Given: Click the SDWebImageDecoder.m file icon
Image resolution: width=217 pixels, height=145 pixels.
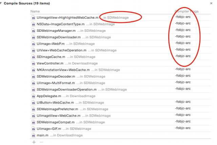Looking at the screenshot, I should 33,77.
